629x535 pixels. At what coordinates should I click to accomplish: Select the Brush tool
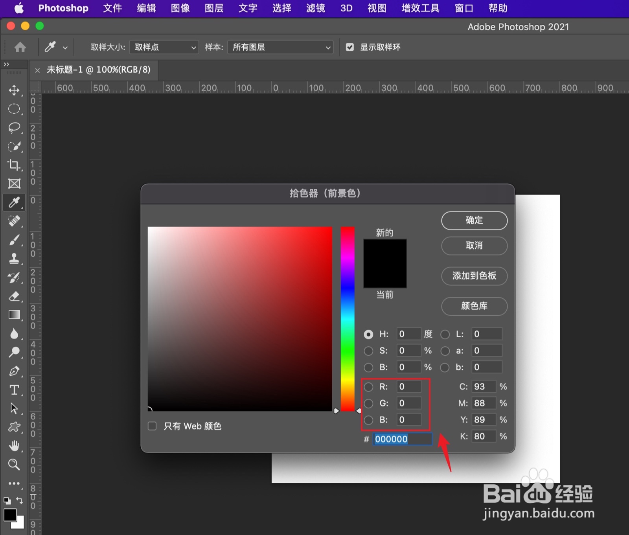click(14, 240)
